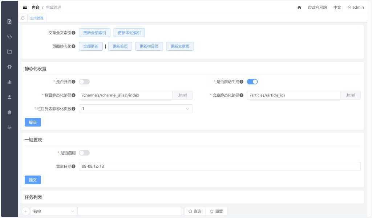The image size is (372, 218).
Task: Collapse the sidebar with the hamburger icon
Action: 25,7
